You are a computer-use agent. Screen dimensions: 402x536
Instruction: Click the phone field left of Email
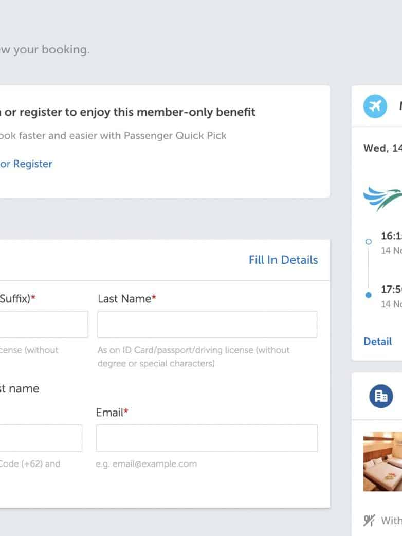click(x=41, y=438)
